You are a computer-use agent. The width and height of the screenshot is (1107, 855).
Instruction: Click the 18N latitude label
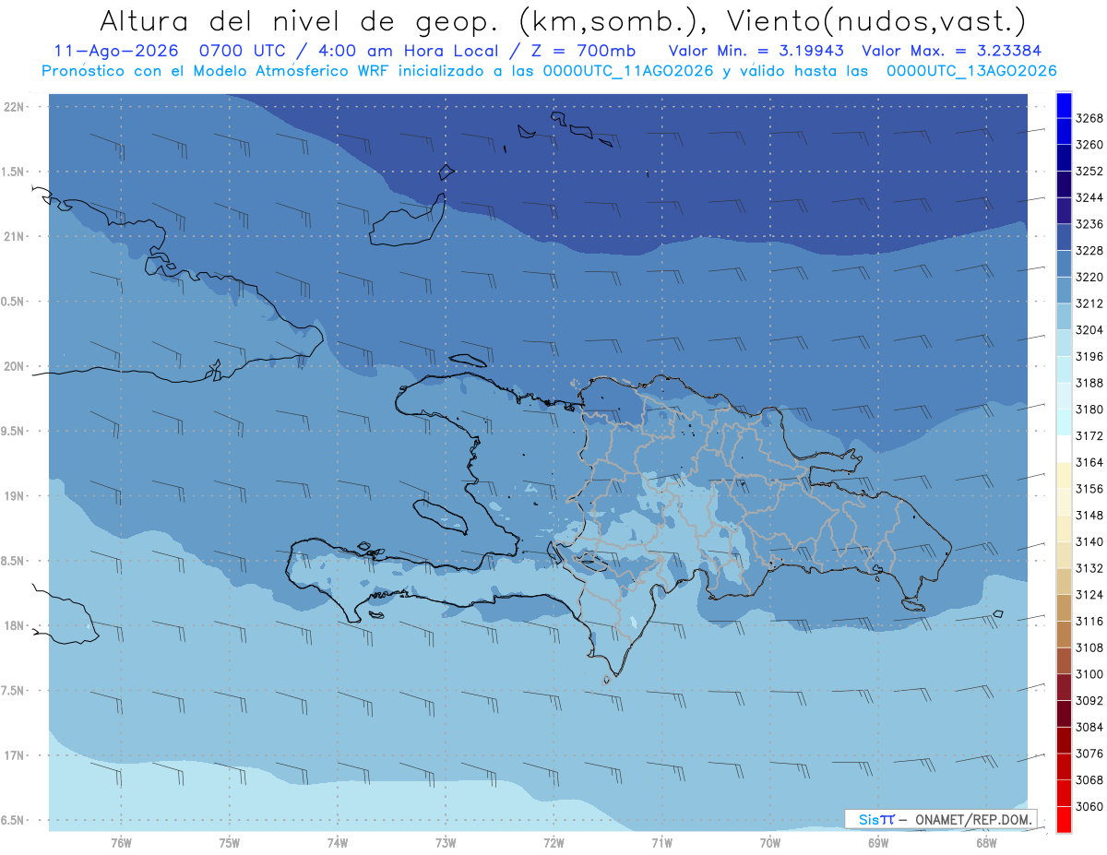pyautogui.click(x=16, y=626)
